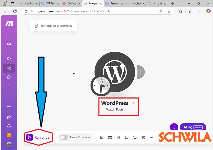Open the Notes icon in toolbar
The width and height of the screenshot is (213, 150).
point(127,138)
